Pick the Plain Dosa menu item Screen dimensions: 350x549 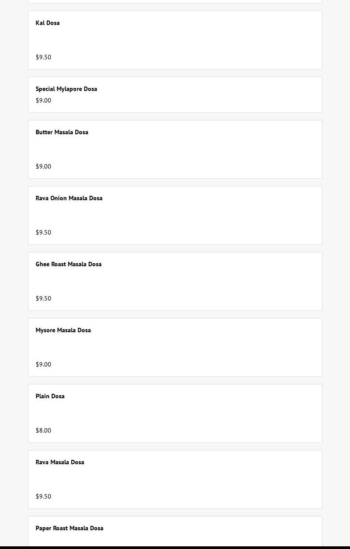point(50,396)
